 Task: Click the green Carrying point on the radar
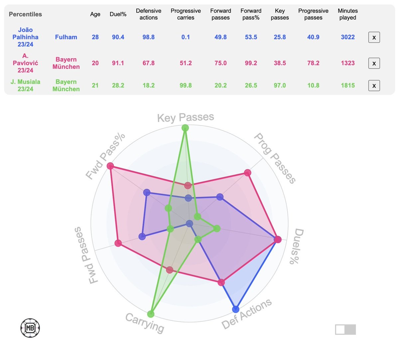151,314
